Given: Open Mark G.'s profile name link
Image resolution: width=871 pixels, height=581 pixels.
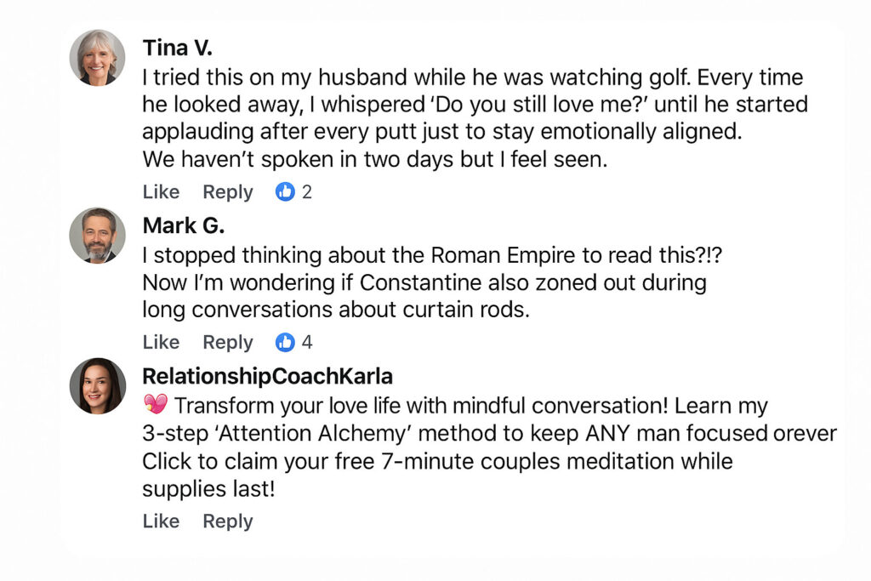Looking at the screenshot, I should [183, 225].
